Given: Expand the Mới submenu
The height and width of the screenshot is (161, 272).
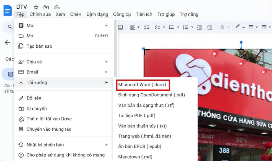Looking at the screenshot, I should [x=64, y=25].
